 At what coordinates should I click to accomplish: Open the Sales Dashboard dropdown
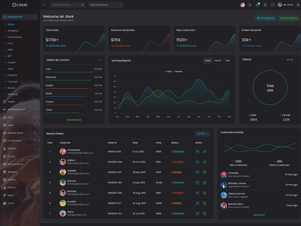point(106,5)
